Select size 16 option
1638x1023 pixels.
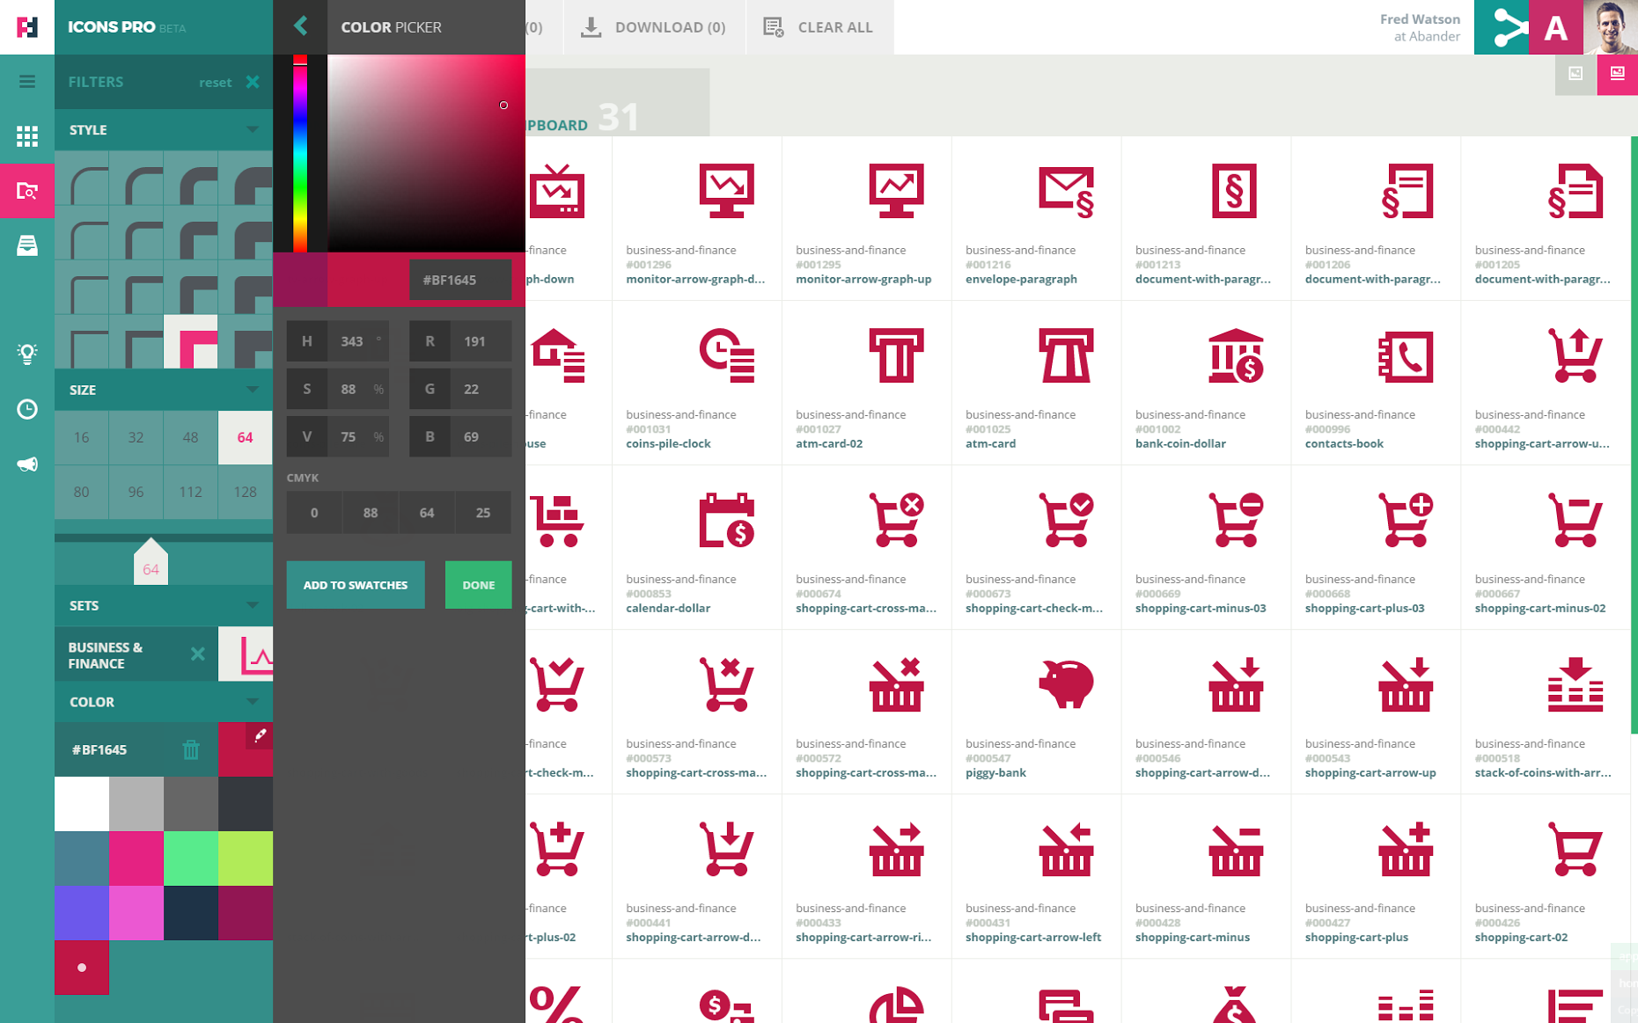[82, 437]
